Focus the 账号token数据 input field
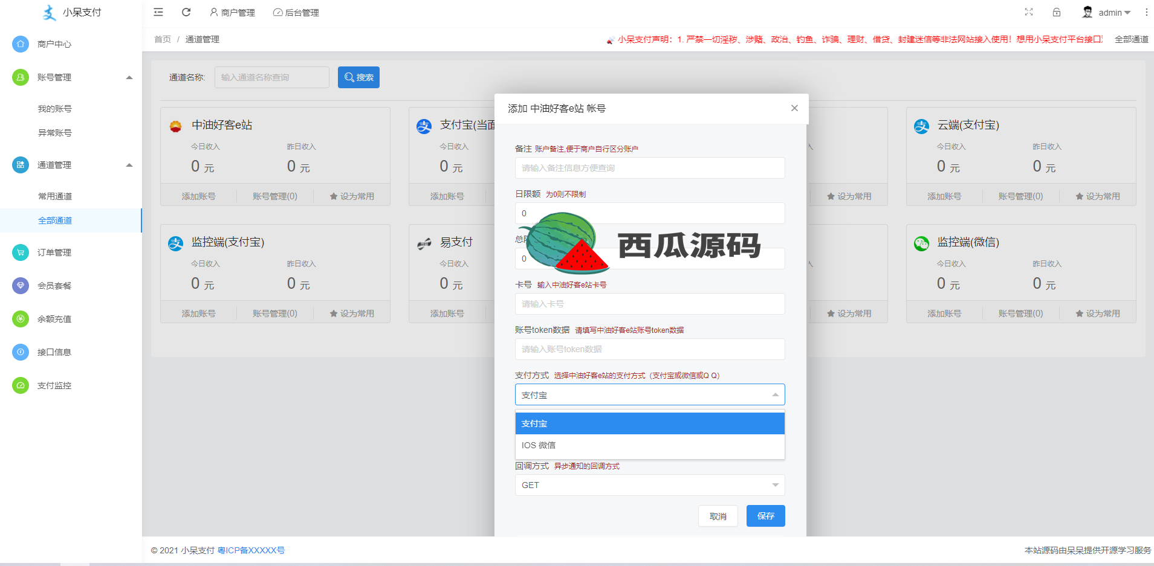1154x566 pixels. [650, 349]
